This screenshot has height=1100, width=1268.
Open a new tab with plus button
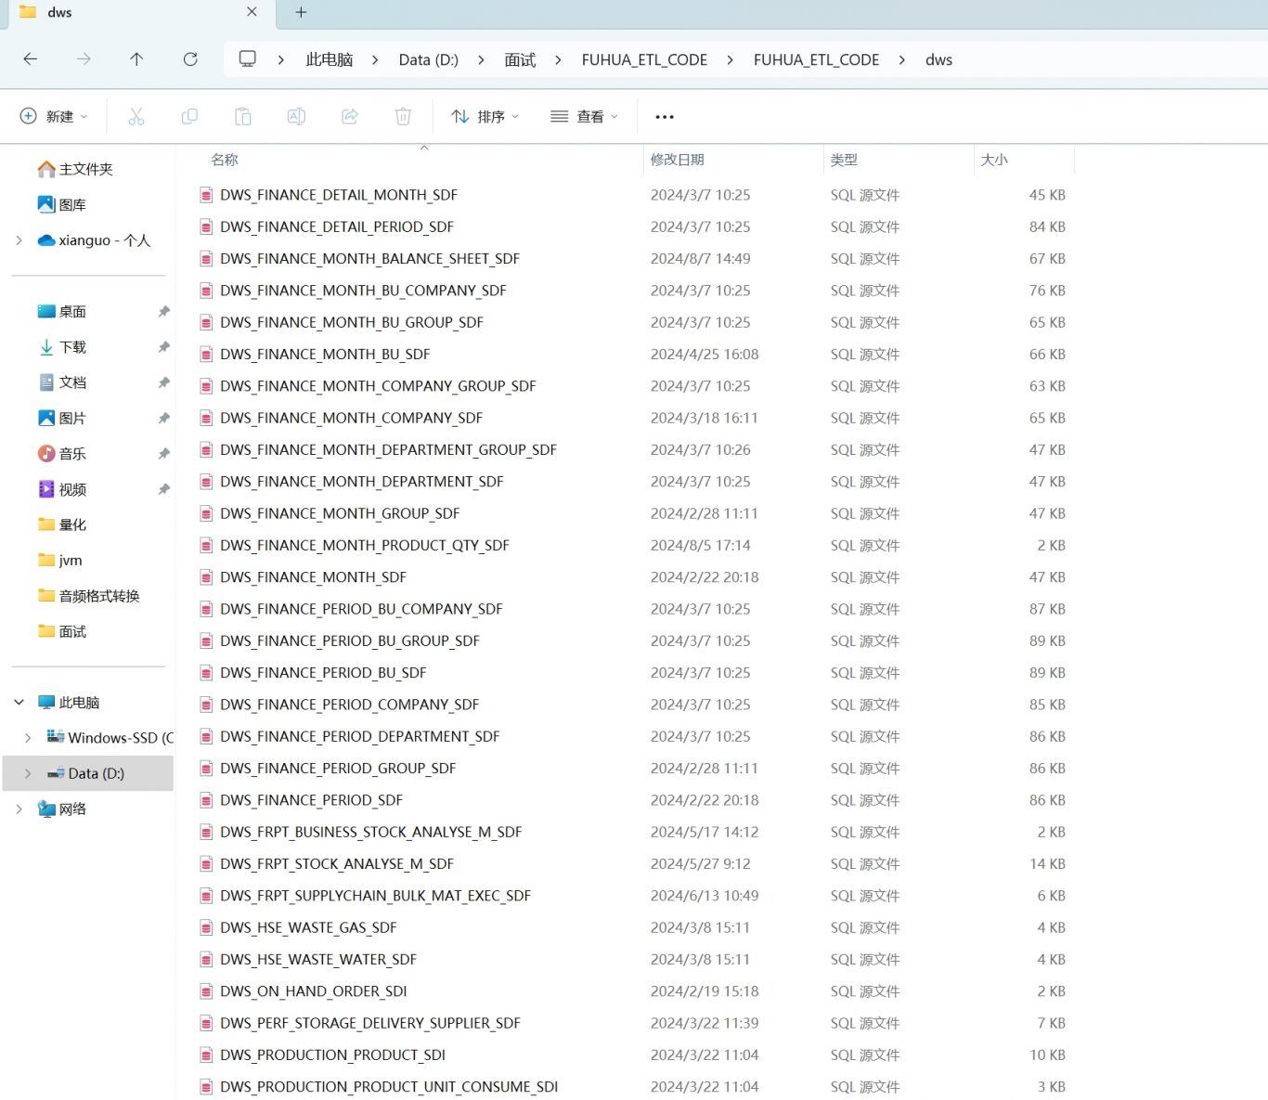pos(301,12)
